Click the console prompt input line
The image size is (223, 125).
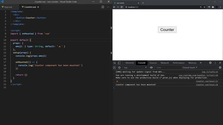tap(168, 88)
